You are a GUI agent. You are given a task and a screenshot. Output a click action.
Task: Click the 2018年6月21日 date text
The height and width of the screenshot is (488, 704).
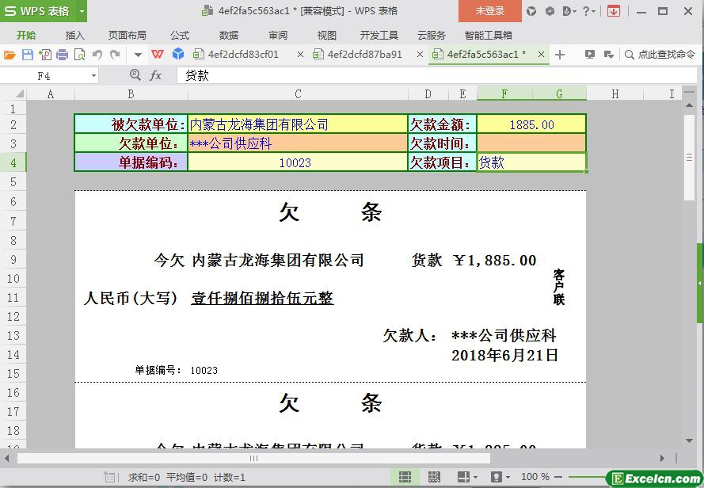click(x=504, y=356)
